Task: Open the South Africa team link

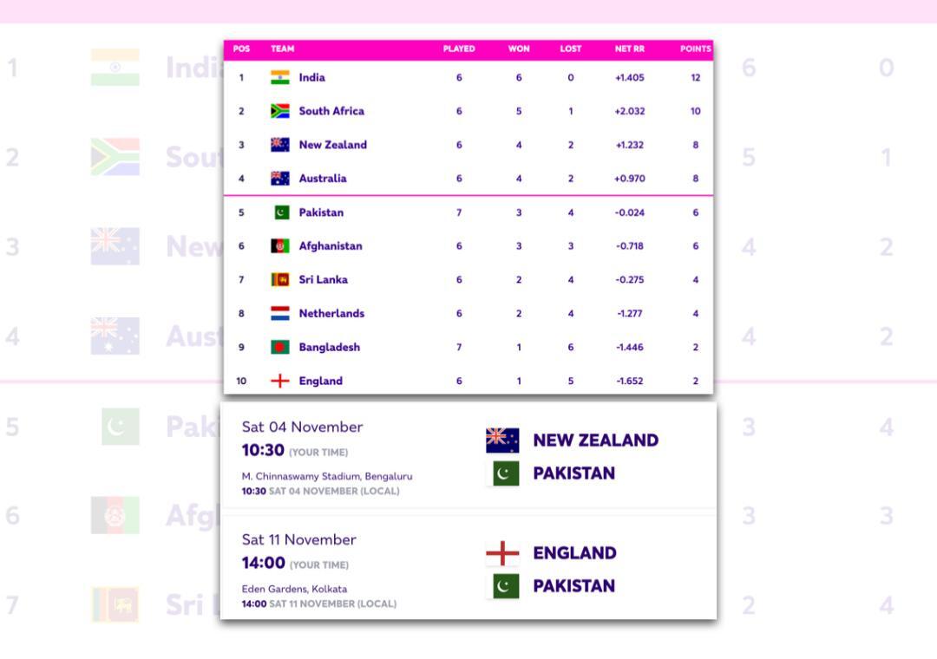Action: point(331,111)
